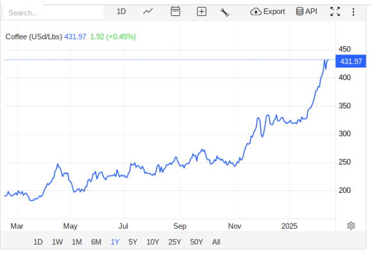Select the 25Y time range
372x255 pixels.
[x=174, y=242]
